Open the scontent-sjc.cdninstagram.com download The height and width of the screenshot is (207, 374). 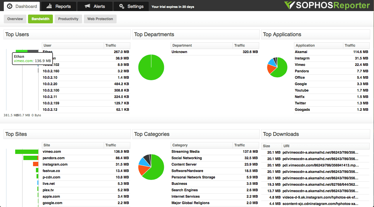(321, 204)
